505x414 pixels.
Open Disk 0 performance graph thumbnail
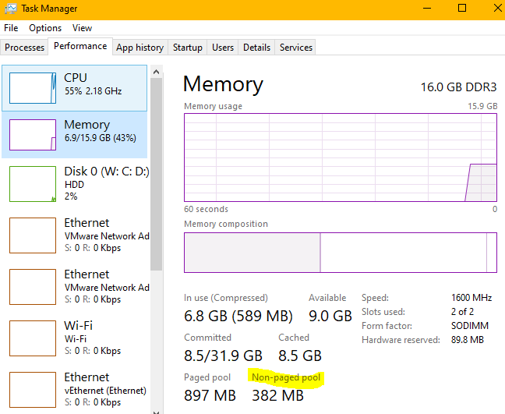click(33, 184)
